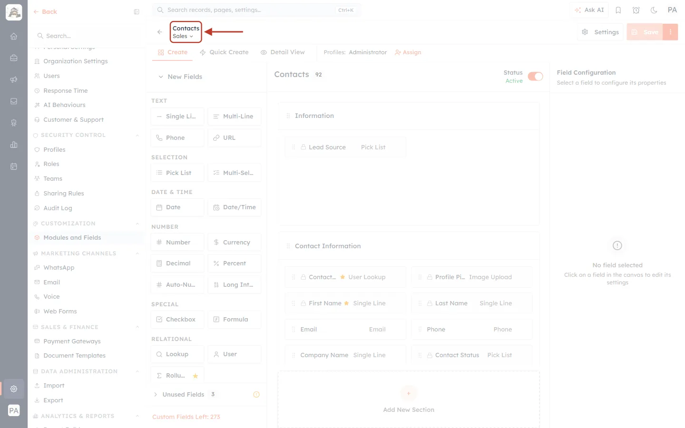
Task: Collapse the Security Control group
Action: pos(137,135)
